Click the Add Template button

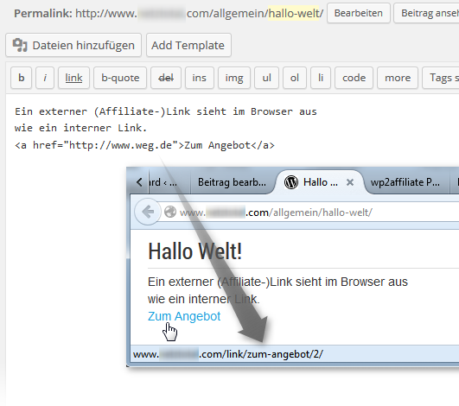pyautogui.click(x=188, y=45)
